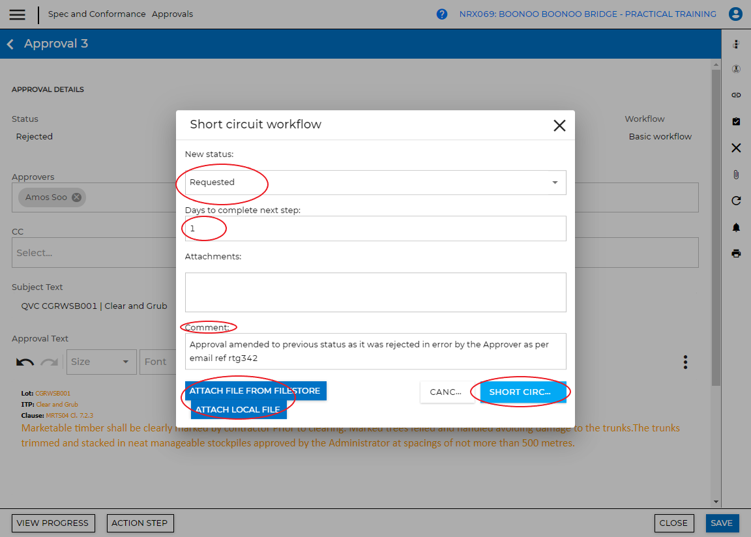Click the blue help question mark icon
751x537 pixels.
[x=442, y=14]
